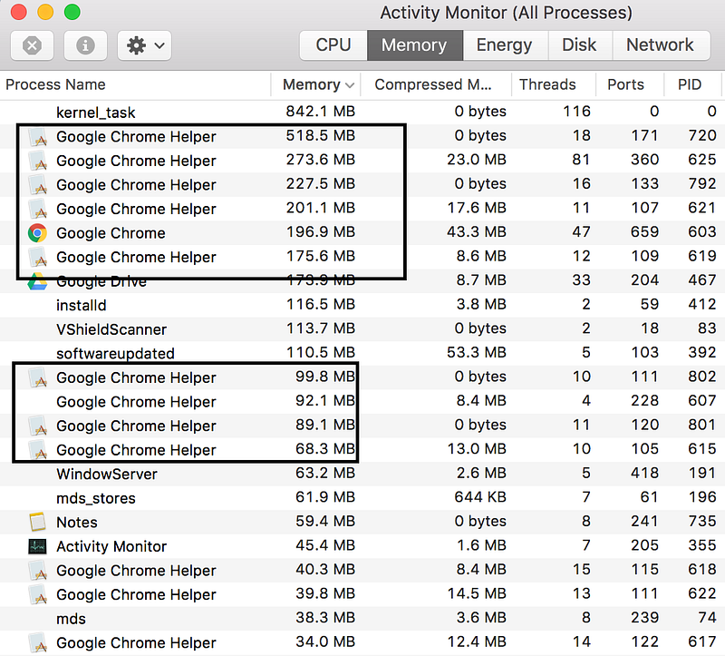This screenshot has height=656, width=725.
Task: Click the Activity Monitor app icon
Action: point(37,546)
